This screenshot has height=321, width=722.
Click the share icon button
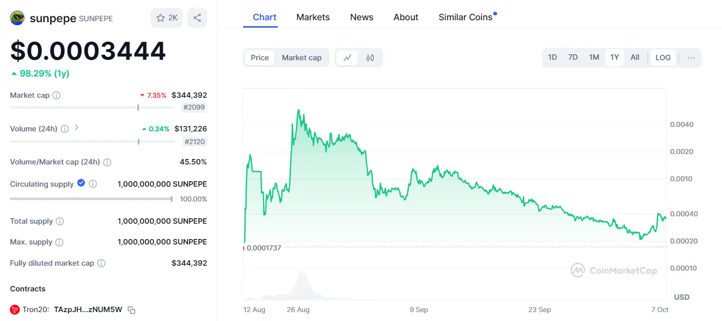click(197, 18)
